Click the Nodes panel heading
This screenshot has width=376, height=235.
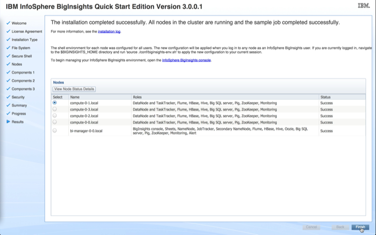coord(58,82)
